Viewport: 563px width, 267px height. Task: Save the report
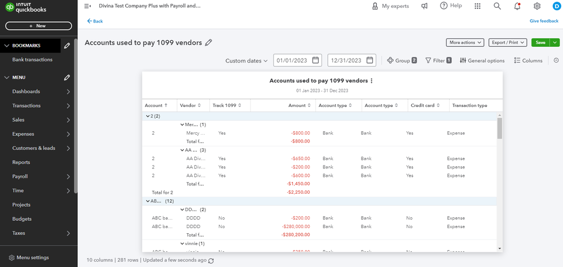[540, 42]
